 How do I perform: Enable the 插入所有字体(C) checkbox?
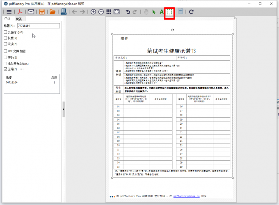pyautogui.click(x=5, y=64)
